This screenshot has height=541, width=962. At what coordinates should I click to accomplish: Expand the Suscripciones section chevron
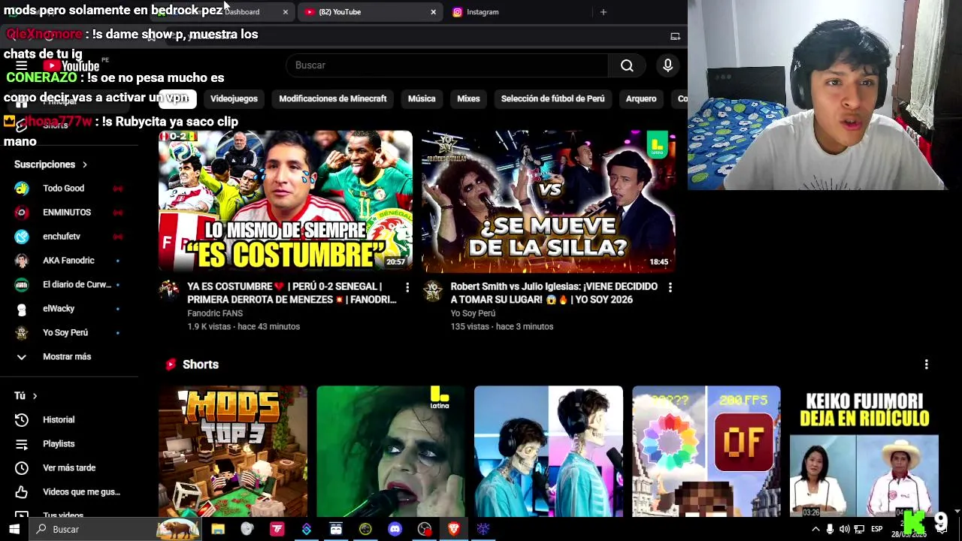84,164
